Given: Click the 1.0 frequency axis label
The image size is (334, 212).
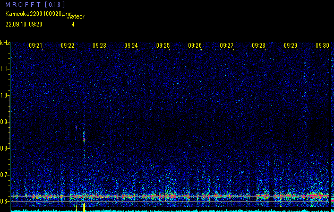Looking at the screenshot, I should [4, 95].
